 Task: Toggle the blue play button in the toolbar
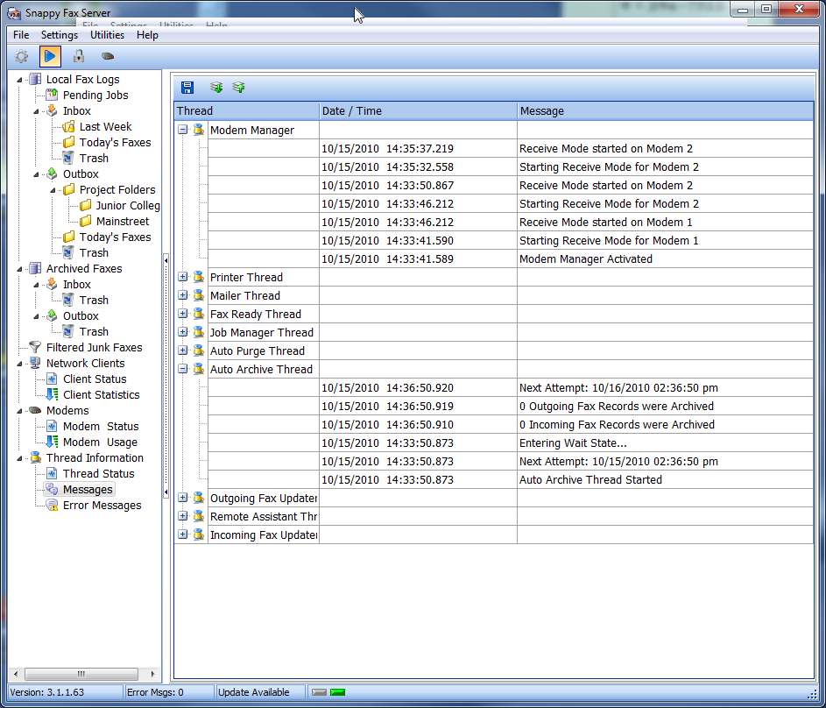50,56
